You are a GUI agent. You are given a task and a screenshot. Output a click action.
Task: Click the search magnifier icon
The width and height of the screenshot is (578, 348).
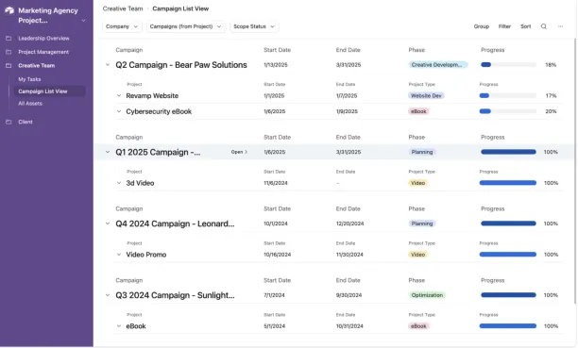544,26
